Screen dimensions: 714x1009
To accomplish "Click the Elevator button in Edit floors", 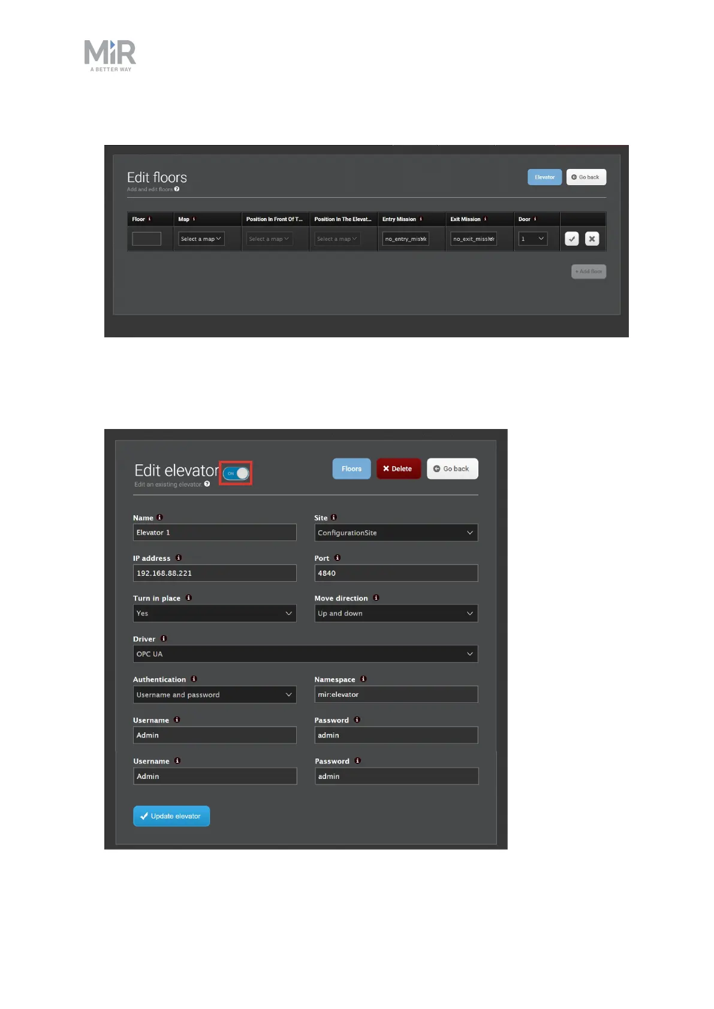I will (x=545, y=177).
